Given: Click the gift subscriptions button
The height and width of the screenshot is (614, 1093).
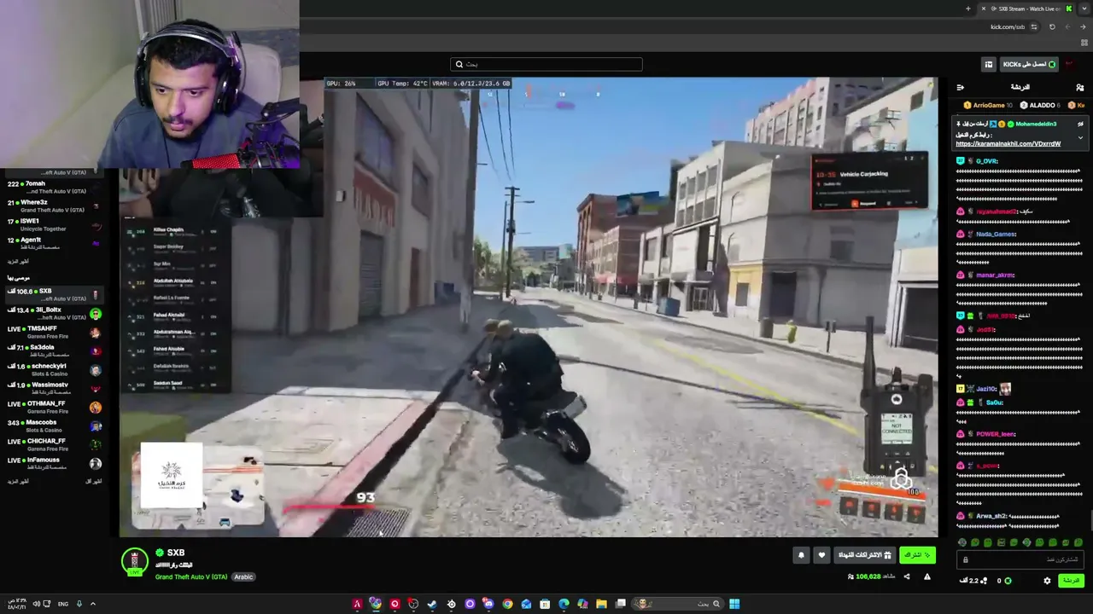Looking at the screenshot, I should pos(864,555).
